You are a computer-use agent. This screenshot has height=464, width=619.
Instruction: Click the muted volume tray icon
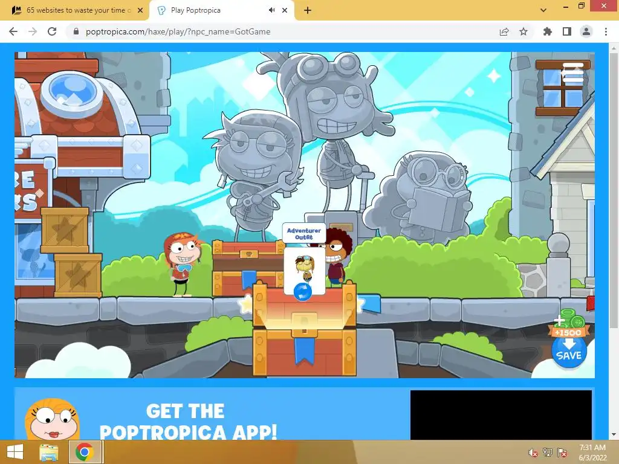pos(533,453)
